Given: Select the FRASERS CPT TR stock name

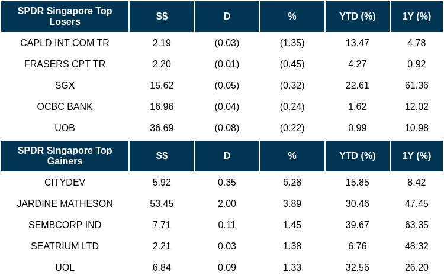Looking at the screenshot, I should click(x=65, y=64).
